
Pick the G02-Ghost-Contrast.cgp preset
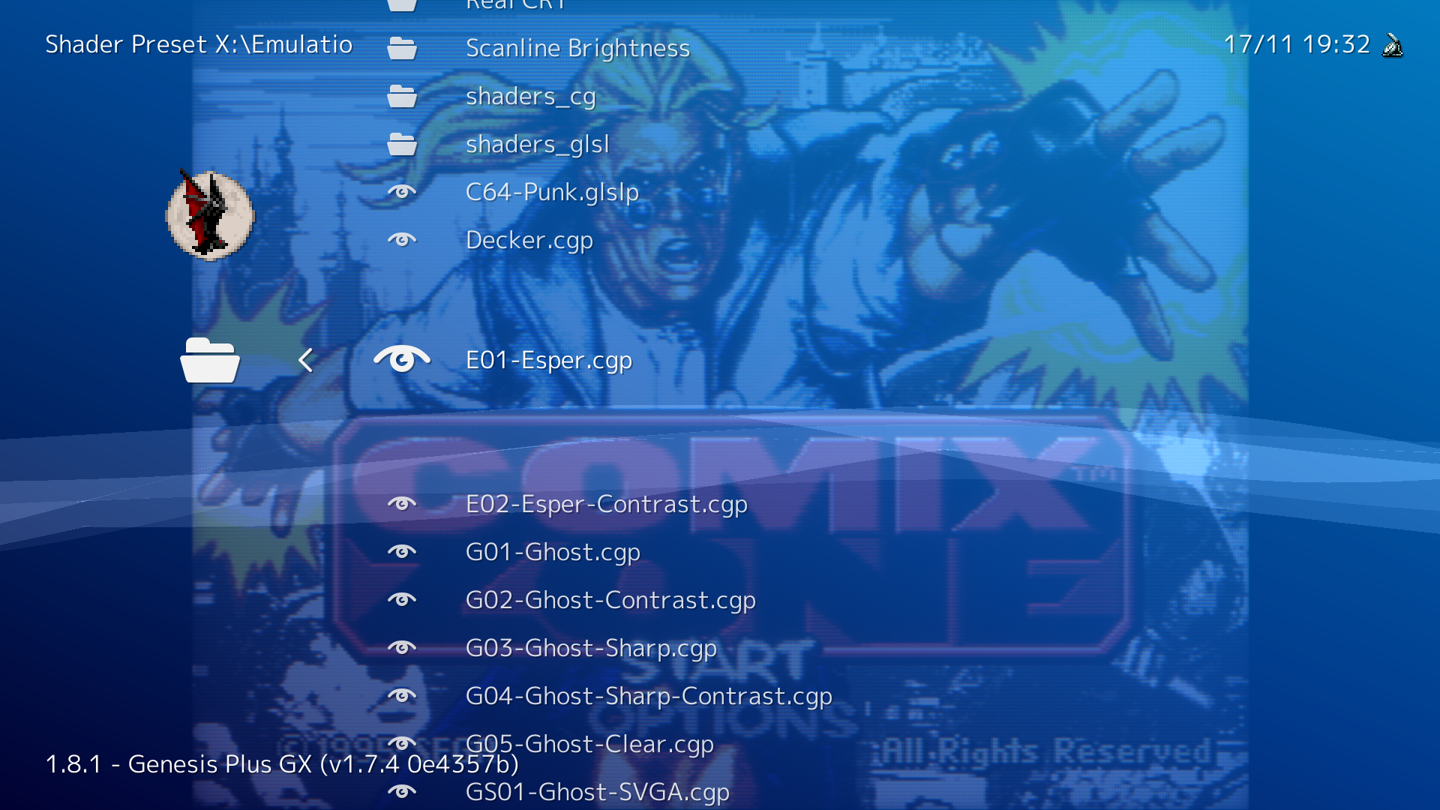pyautogui.click(x=610, y=601)
